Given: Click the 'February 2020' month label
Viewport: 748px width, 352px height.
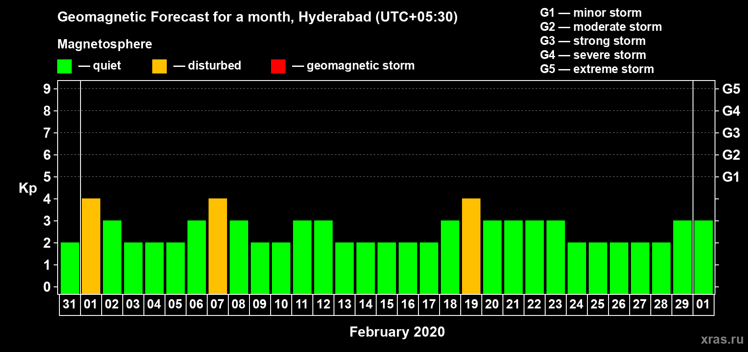Looking at the screenshot, I should (397, 332).
